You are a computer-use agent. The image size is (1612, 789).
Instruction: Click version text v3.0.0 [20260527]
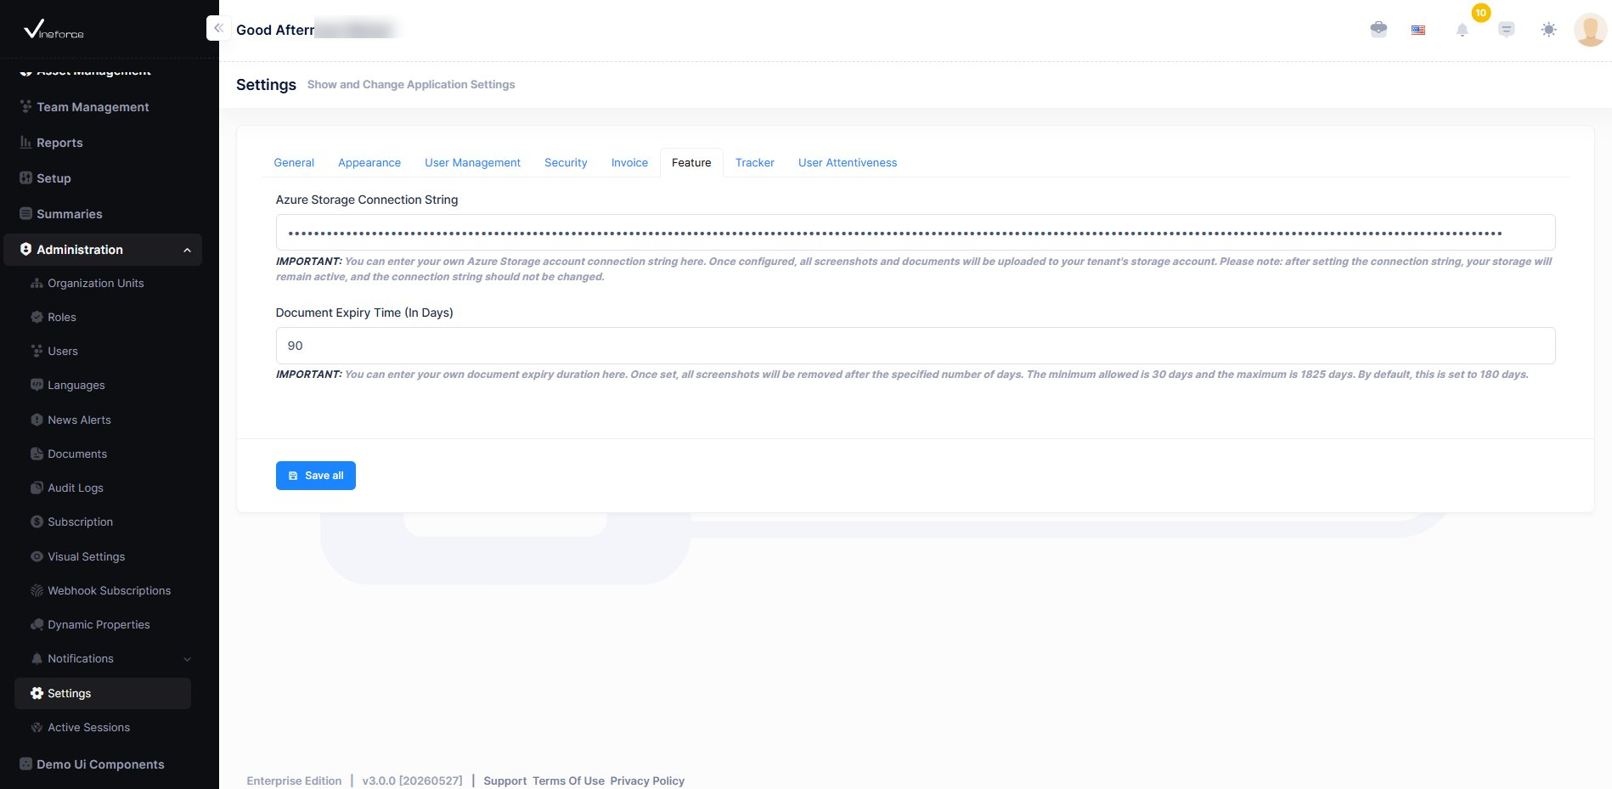[412, 781]
